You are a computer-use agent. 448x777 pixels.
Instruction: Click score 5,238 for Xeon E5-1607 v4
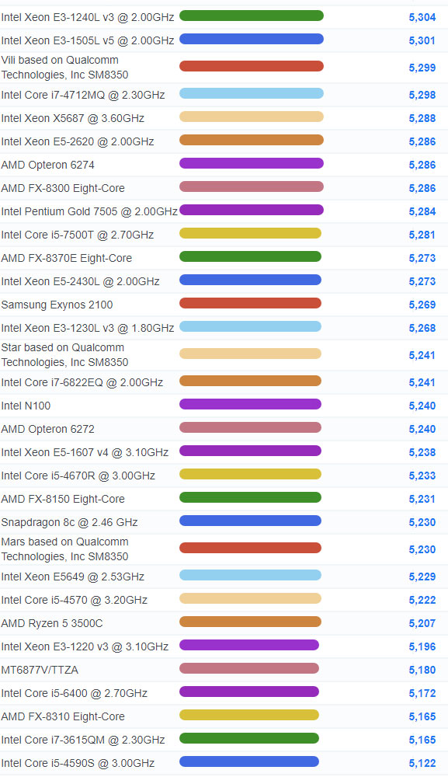tap(422, 452)
